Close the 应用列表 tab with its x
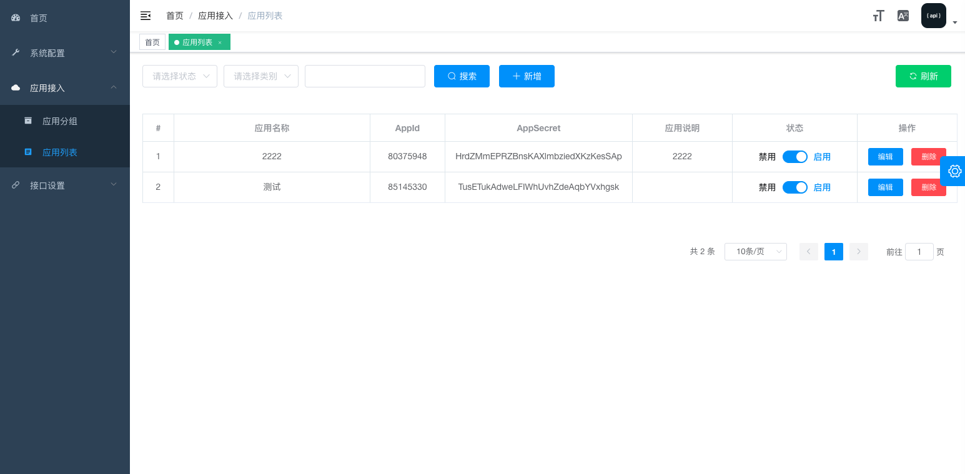 (x=220, y=42)
